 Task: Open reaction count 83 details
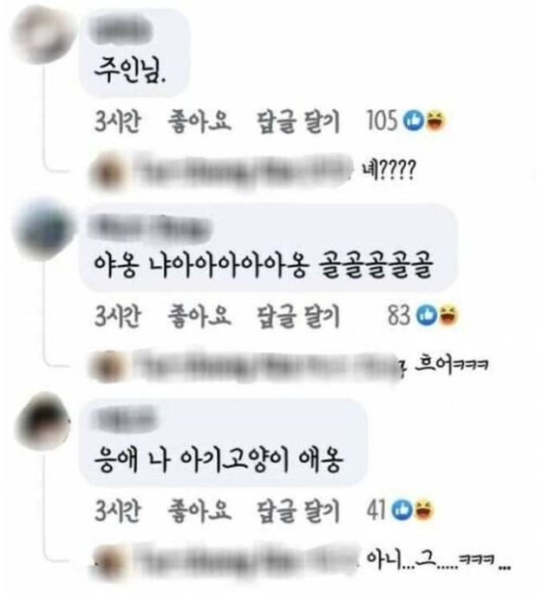coord(398,316)
